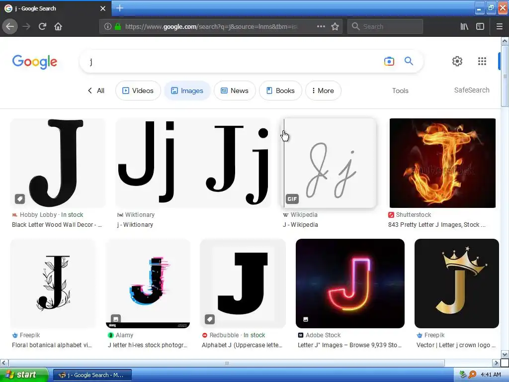Expand the More search categories dropdown
This screenshot has width=509, height=382.
point(323,91)
